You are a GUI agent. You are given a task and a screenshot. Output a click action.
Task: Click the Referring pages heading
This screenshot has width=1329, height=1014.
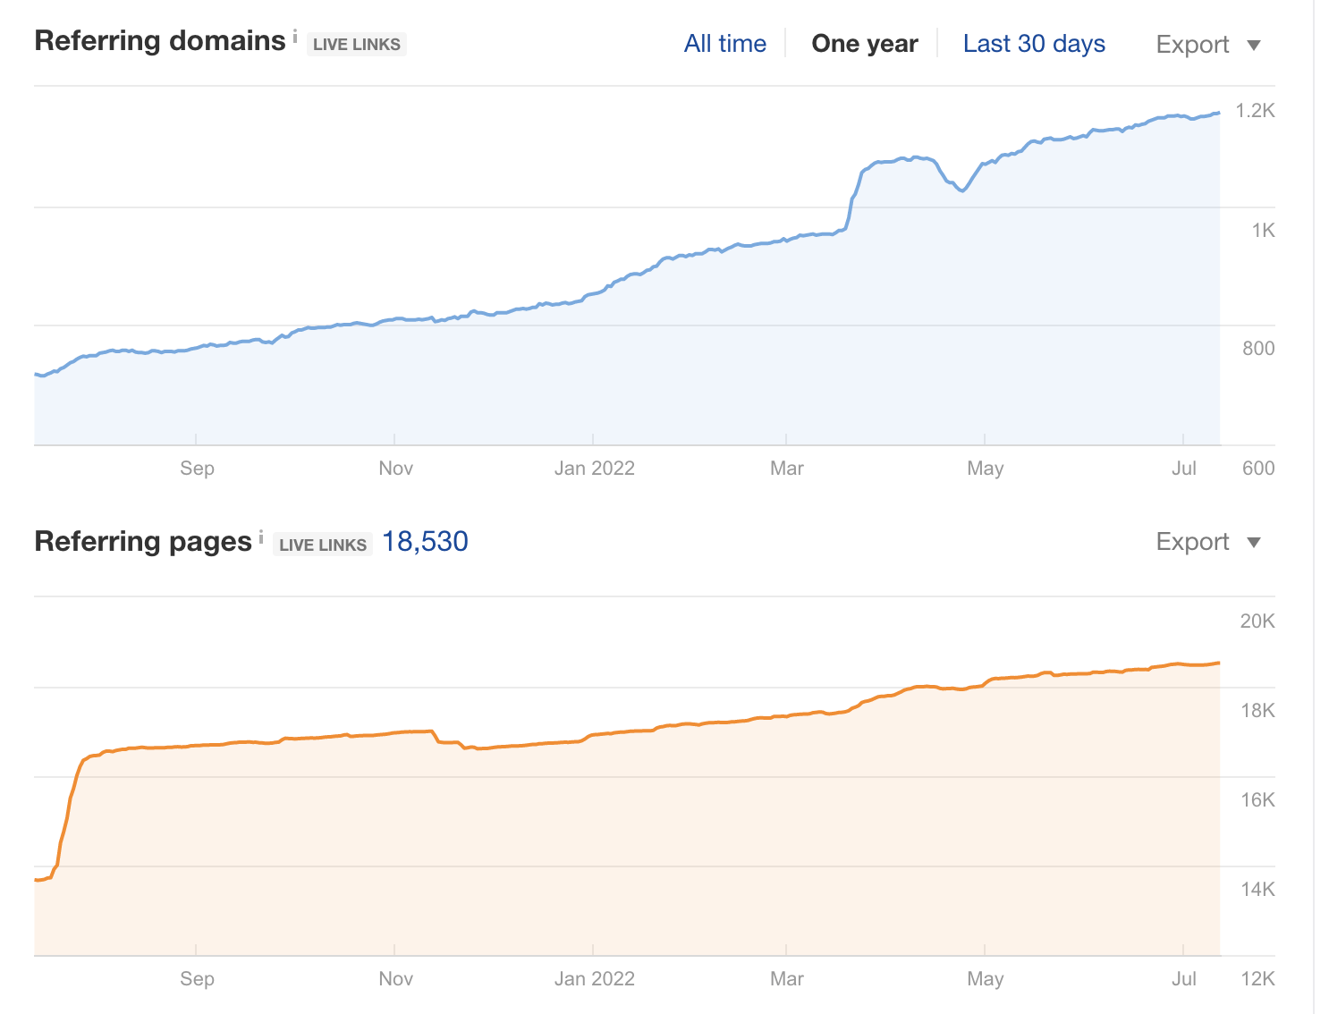(141, 540)
